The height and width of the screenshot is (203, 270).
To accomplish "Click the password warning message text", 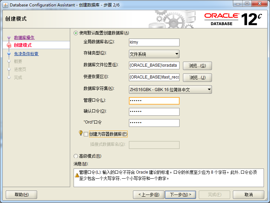I will (168, 175).
